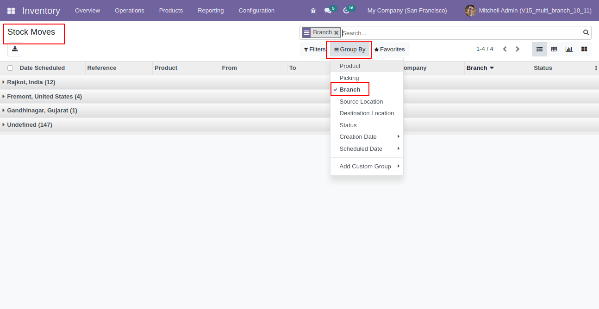Switch to graph view
This screenshot has height=309, width=599.
569,49
